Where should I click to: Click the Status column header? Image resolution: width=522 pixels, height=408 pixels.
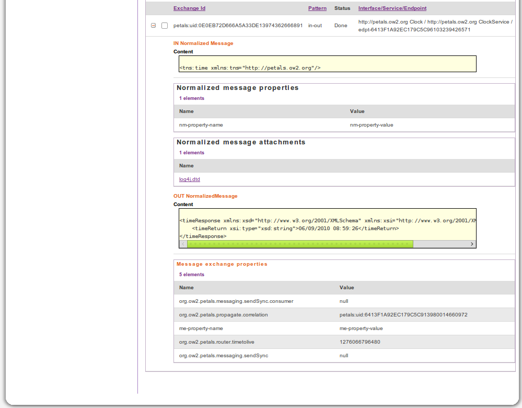click(342, 8)
